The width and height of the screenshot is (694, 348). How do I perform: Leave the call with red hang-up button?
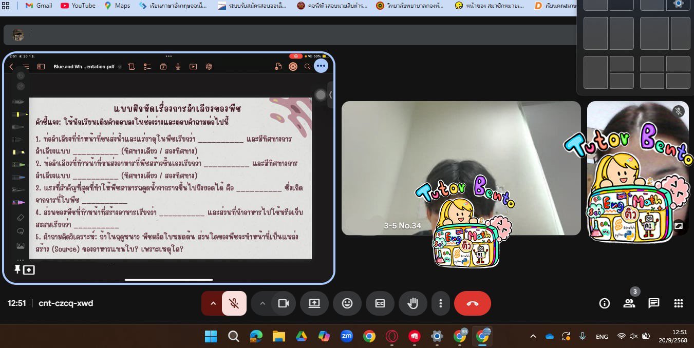(x=472, y=303)
